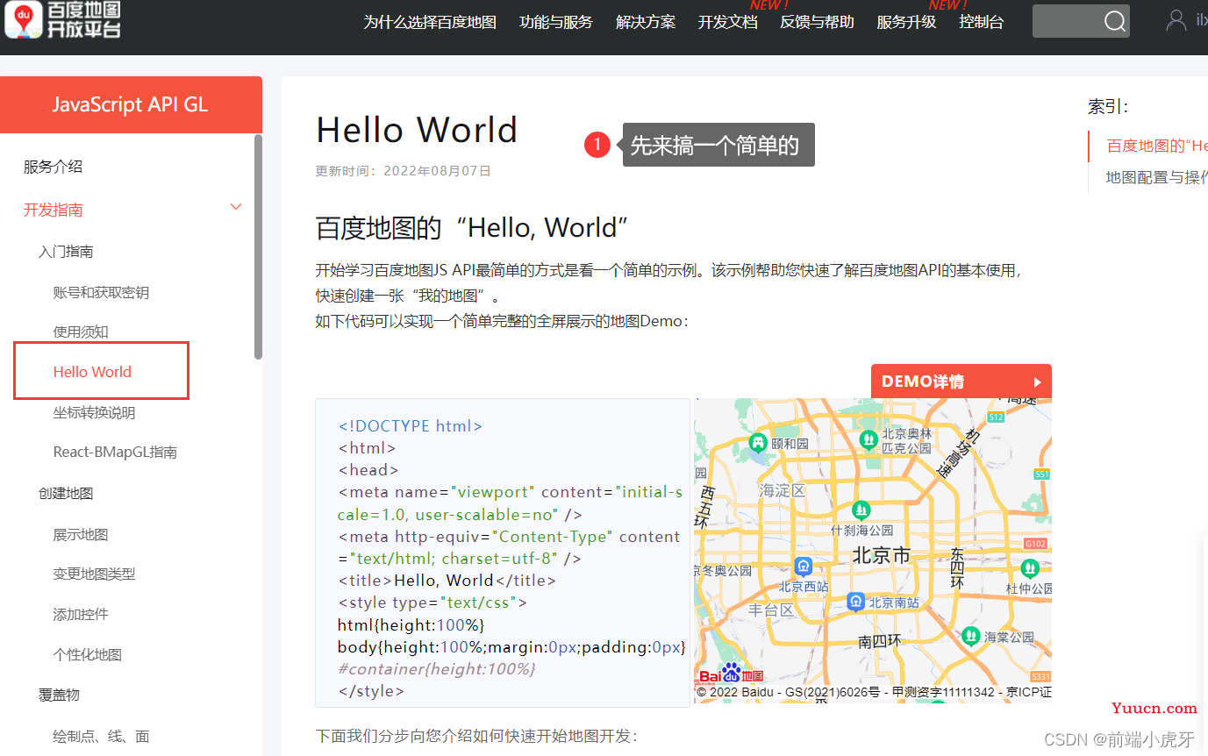Click the search magnifier icon
Image resolution: width=1208 pixels, height=756 pixels.
(x=1114, y=22)
